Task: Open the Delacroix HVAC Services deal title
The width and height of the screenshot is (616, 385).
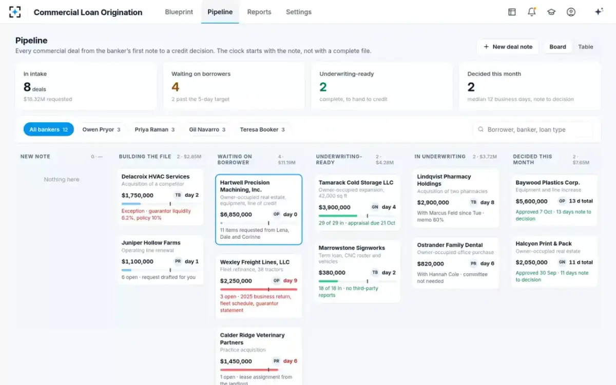Action: 156,177
